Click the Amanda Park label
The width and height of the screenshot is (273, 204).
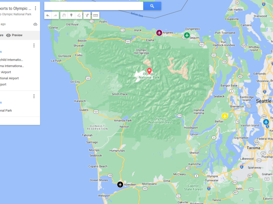[x=123, y=120]
